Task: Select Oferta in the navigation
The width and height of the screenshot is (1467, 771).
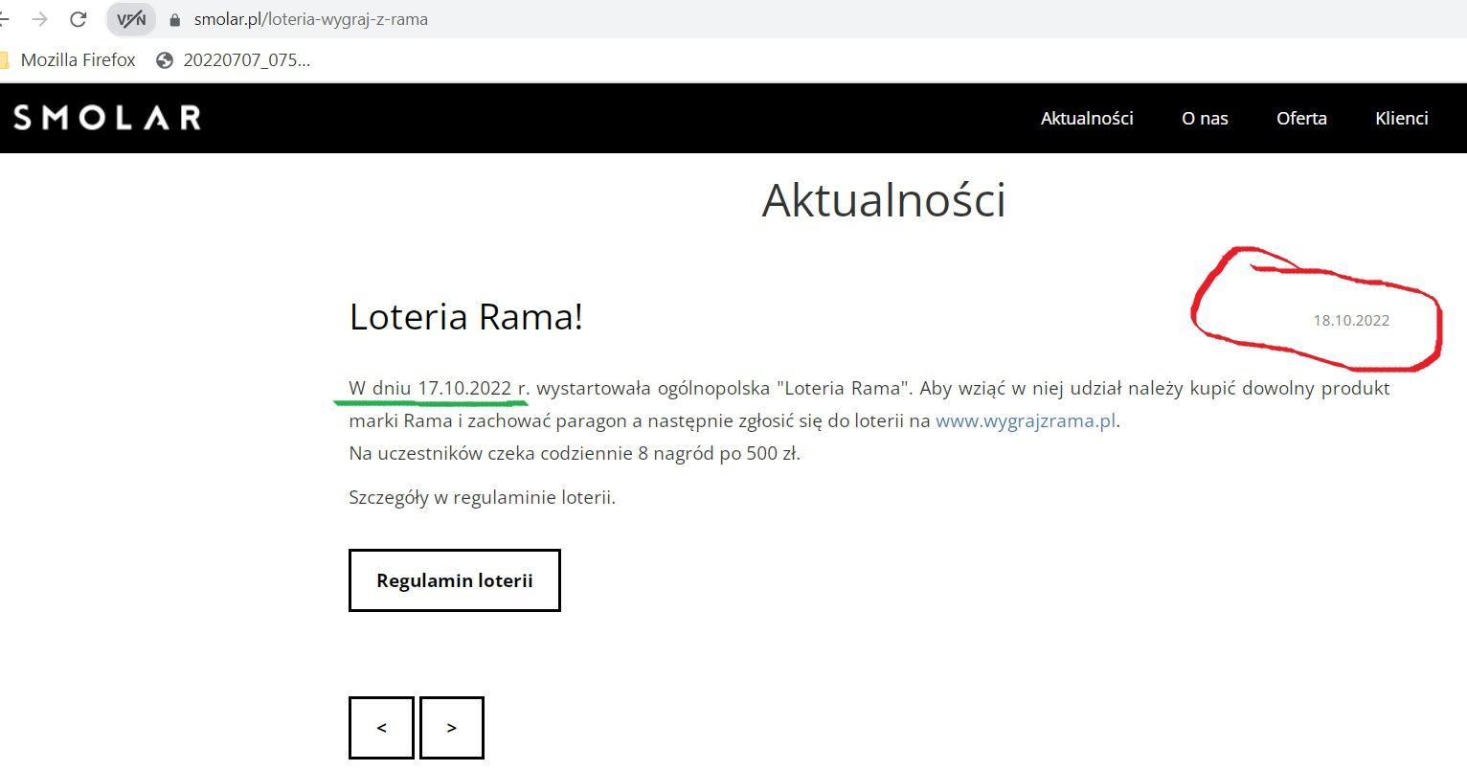Action: click(x=1301, y=118)
